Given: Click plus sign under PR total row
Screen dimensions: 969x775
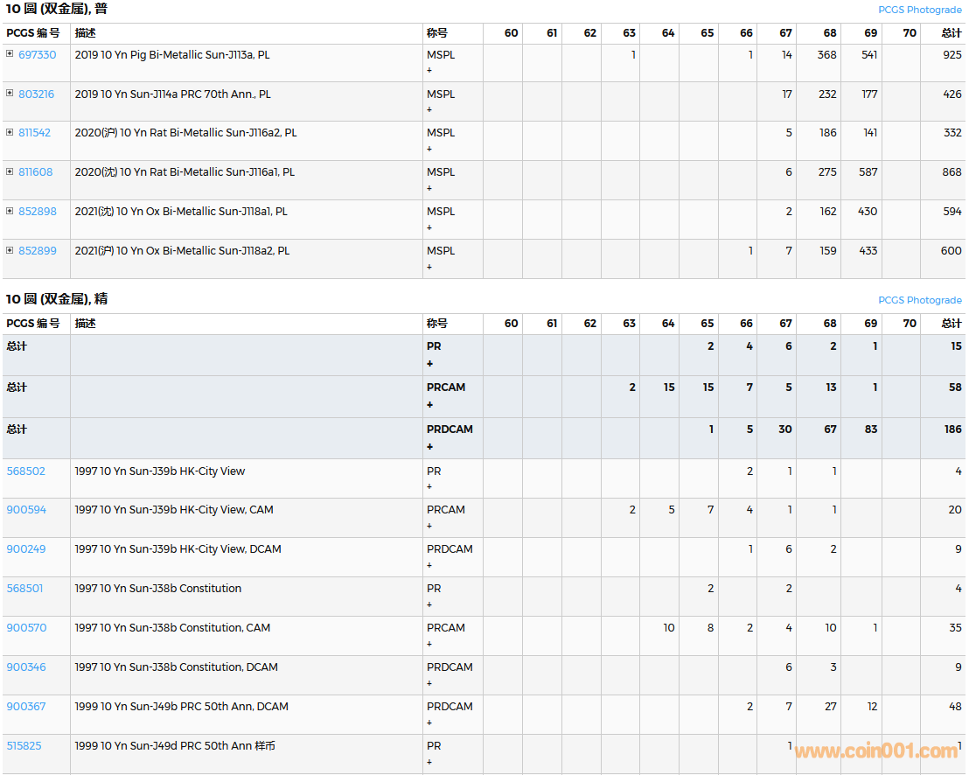Looking at the screenshot, I should click(429, 364).
